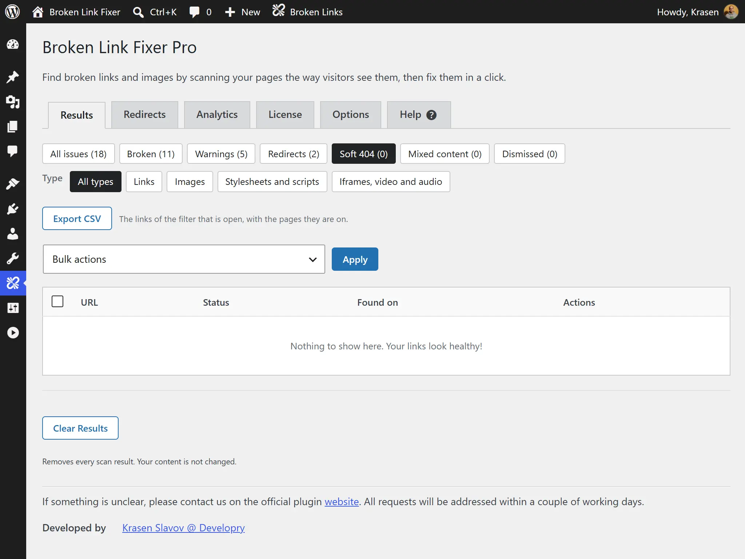
Task: Click the Found on column header
Action: point(378,302)
